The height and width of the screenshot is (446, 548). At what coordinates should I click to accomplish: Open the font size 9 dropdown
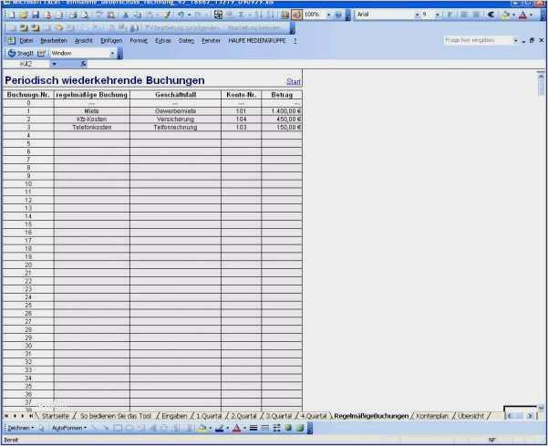(438, 15)
